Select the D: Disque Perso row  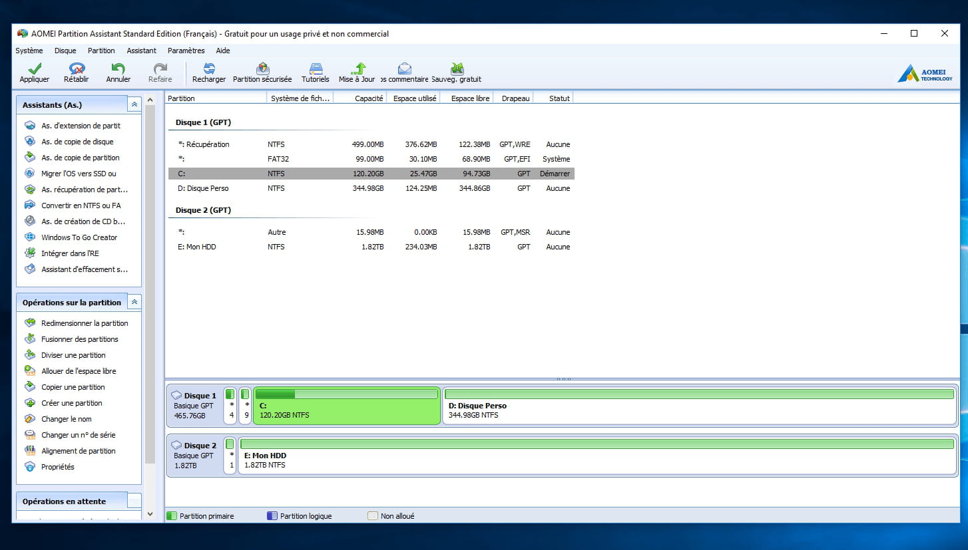[371, 188]
